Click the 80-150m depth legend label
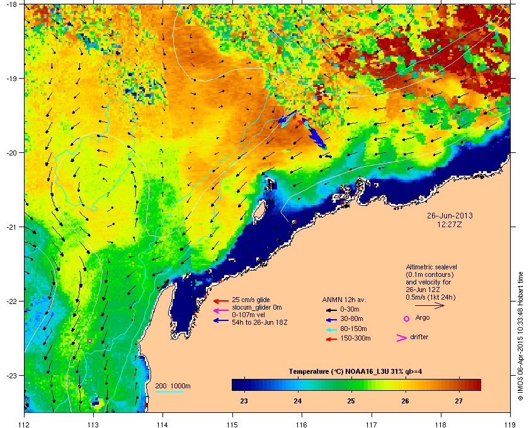The height and width of the screenshot is (428, 529). (353, 329)
